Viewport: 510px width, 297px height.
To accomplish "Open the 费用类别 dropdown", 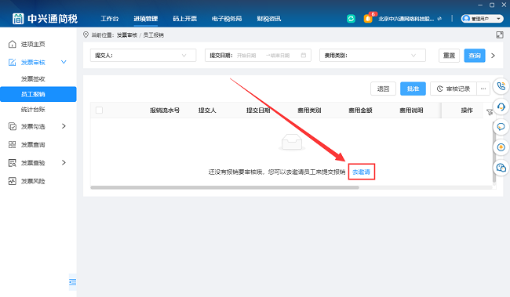I will (373, 55).
